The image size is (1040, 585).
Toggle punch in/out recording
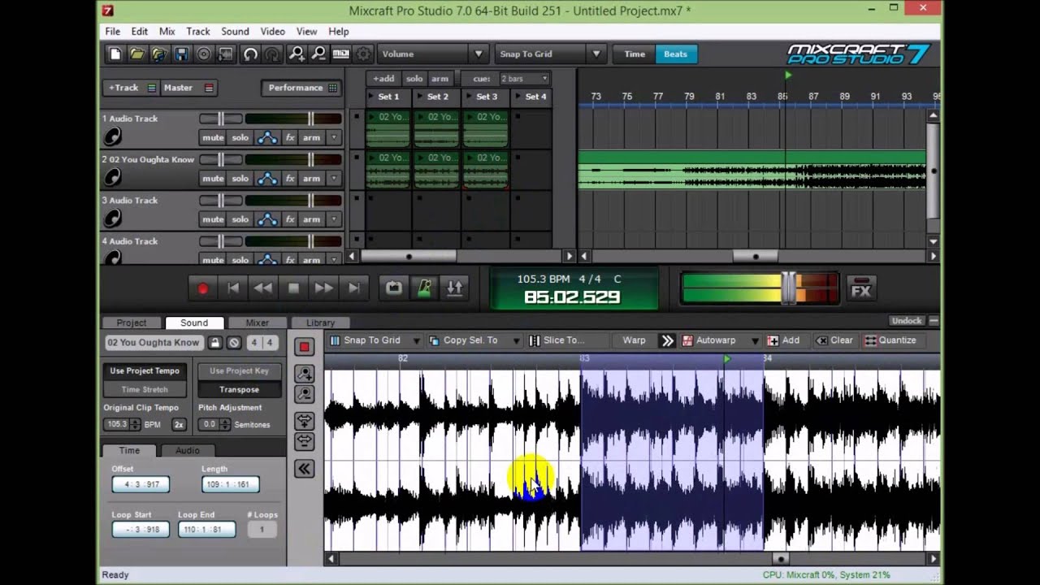[454, 288]
